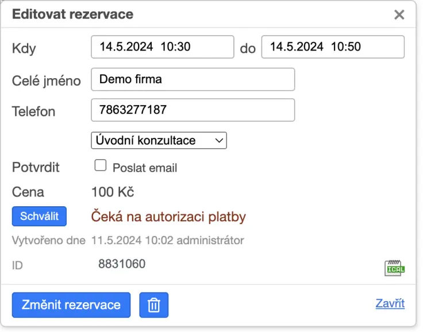
Task: Open the Úvodní konzultace service dropdown
Action: (159, 140)
